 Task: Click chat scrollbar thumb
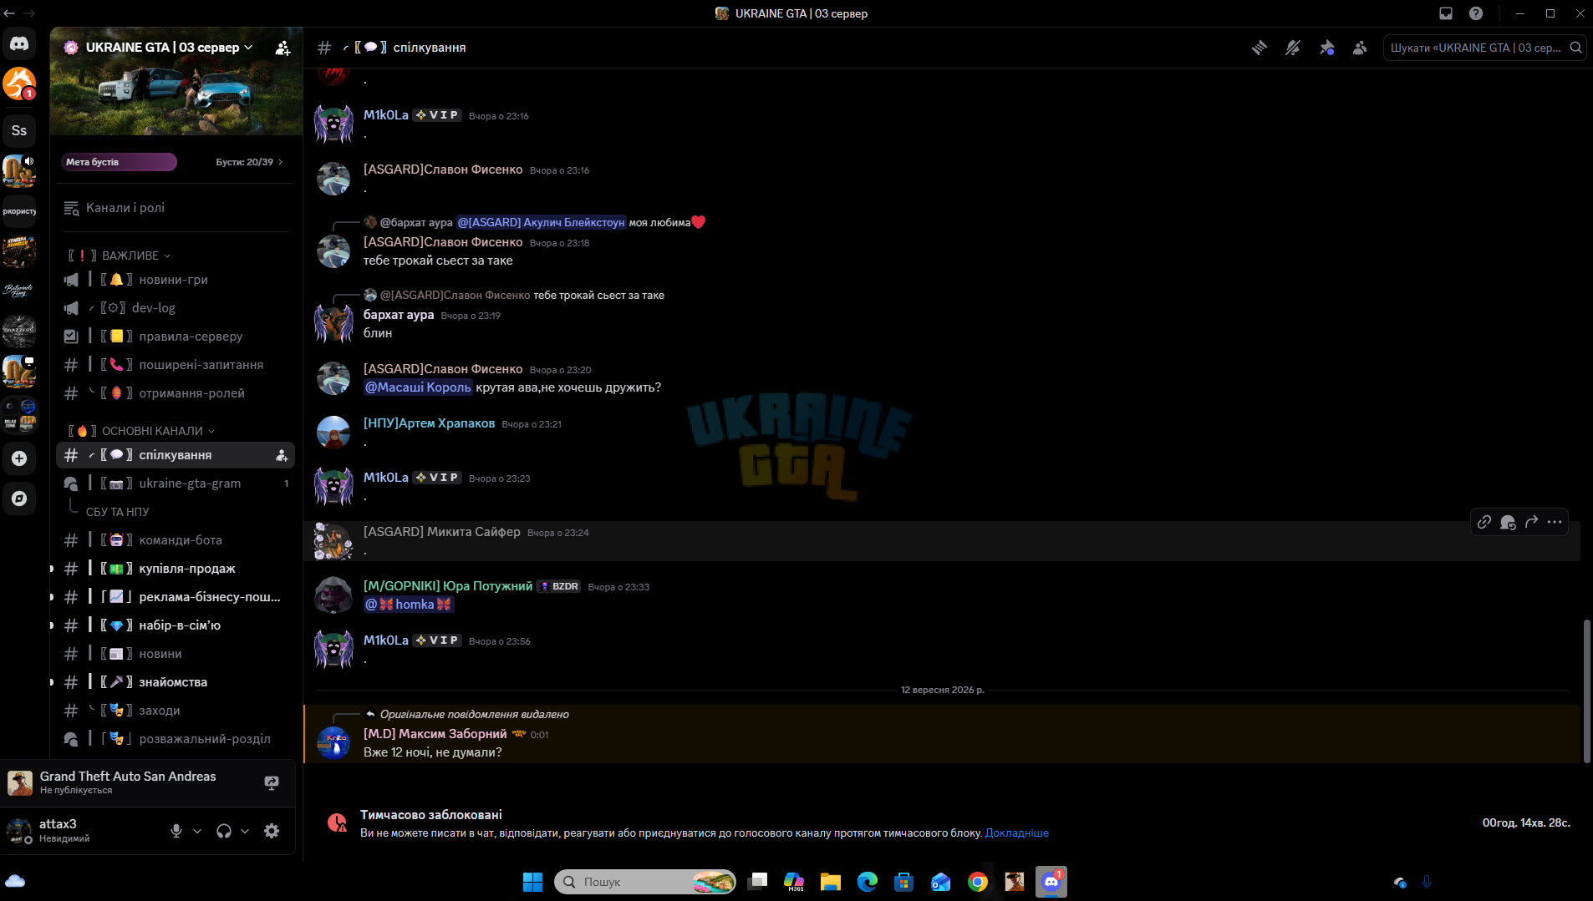point(1587,691)
